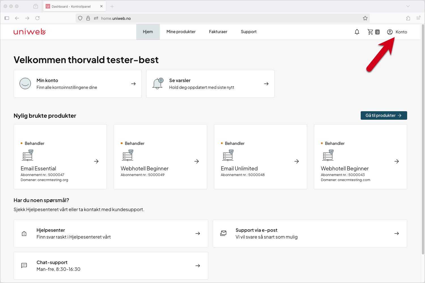This screenshot has width=425, height=283.
Task: Click the arrow on Email Unlimited card
Action: point(297,161)
